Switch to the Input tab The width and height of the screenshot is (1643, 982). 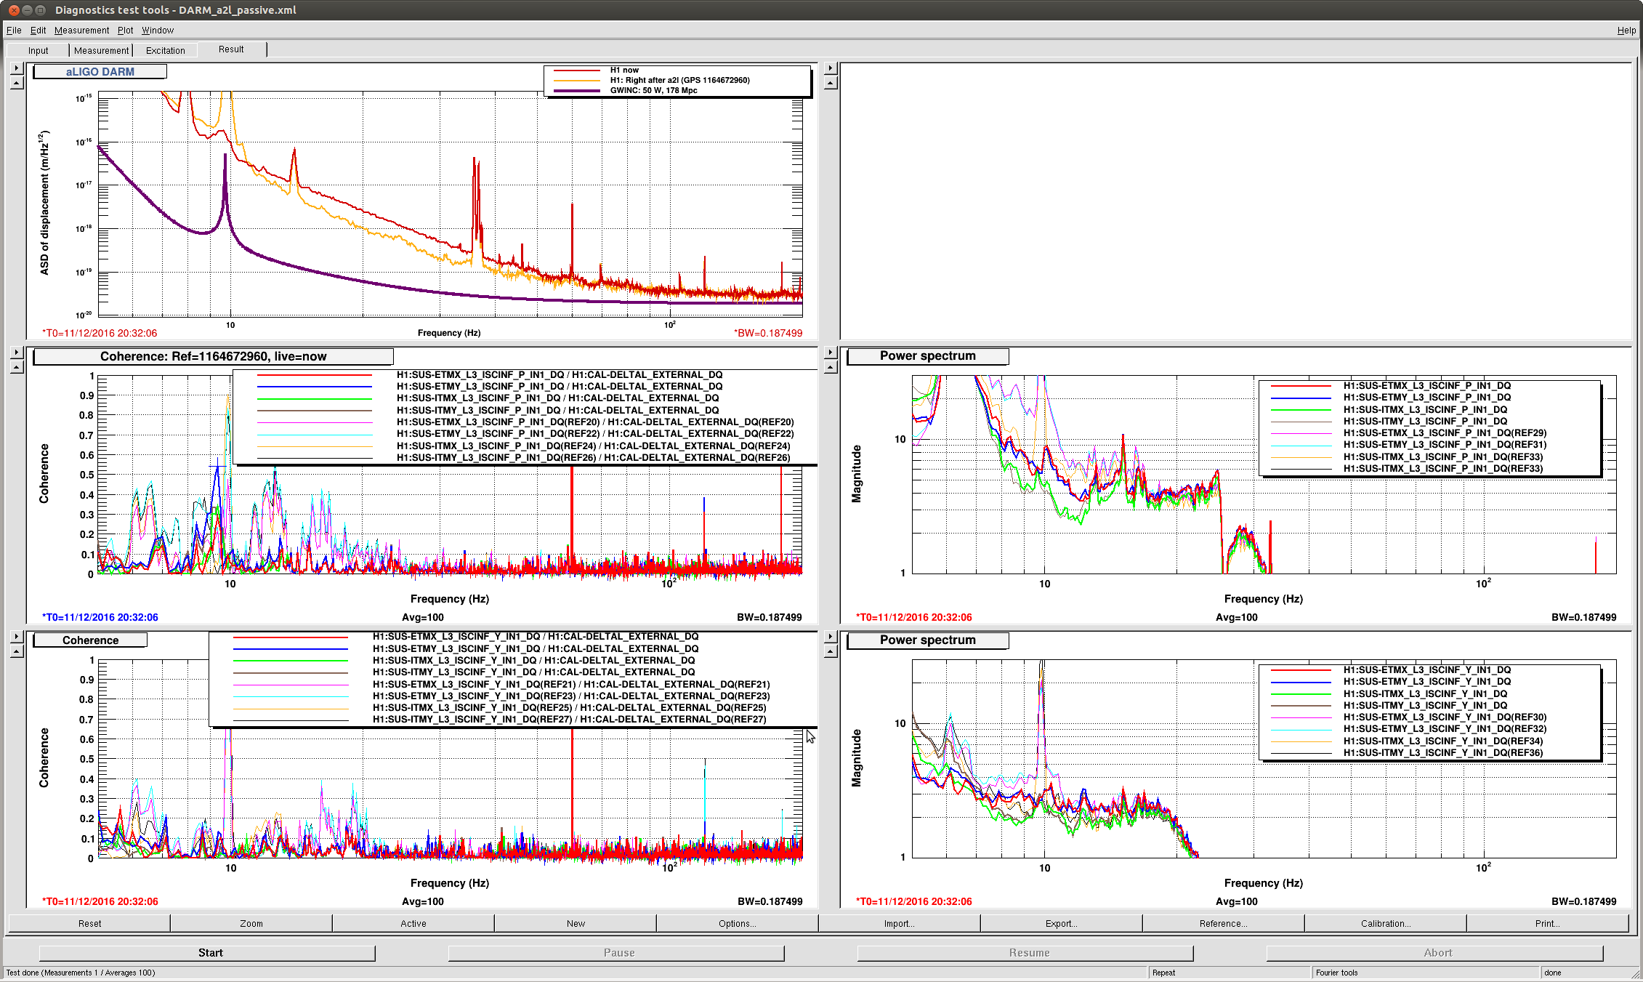pos(38,50)
